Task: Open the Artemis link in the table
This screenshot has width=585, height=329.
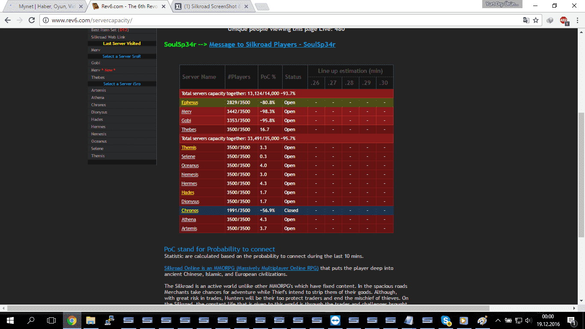Action: pyautogui.click(x=189, y=229)
